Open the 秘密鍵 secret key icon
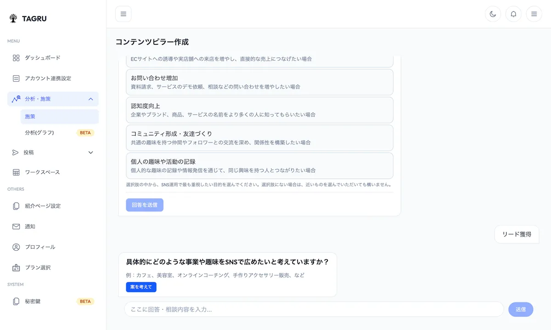The height and width of the screenshot is (330, 551). (14, 301)
